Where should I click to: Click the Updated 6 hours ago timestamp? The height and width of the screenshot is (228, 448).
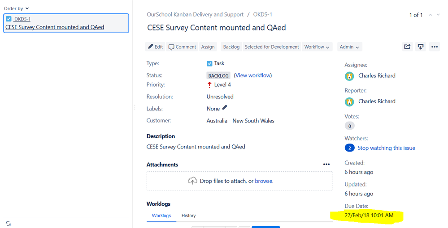tap(359, 194)
